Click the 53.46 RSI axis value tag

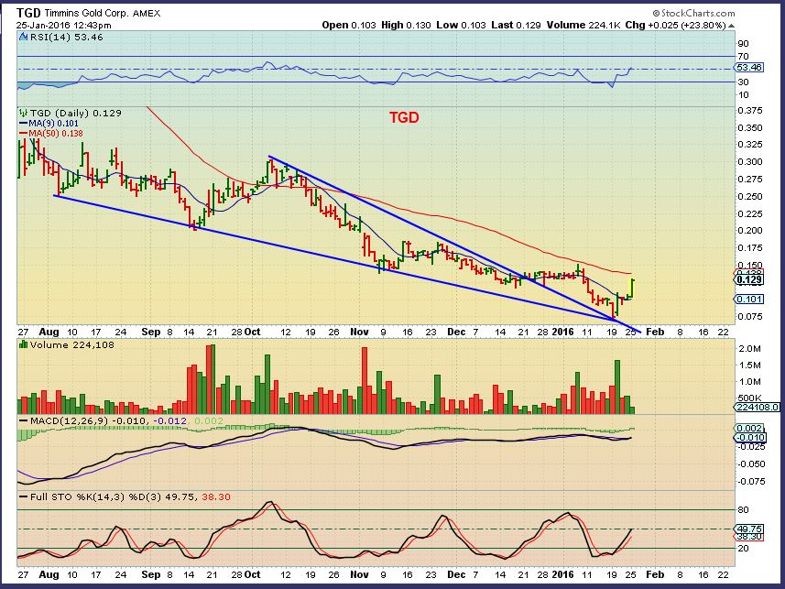[749, 67]
